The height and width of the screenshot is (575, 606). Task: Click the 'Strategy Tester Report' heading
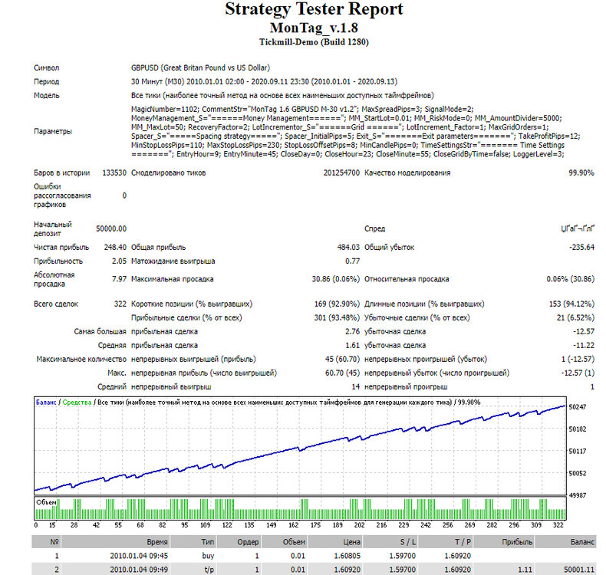(x=314, y=9)
